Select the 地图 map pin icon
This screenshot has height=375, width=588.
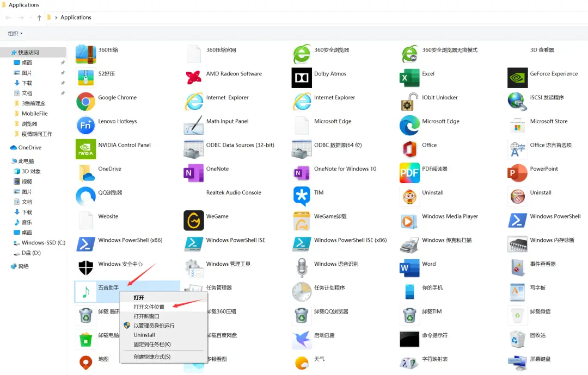coord(85,362)
